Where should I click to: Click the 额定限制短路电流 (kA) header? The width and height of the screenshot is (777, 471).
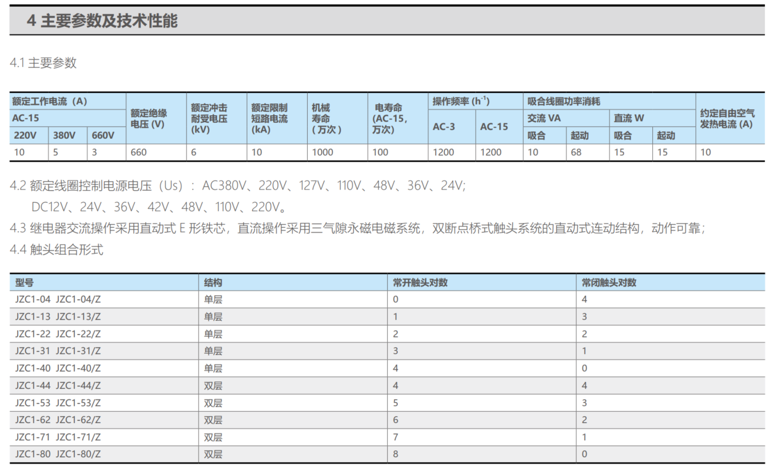(269, 119)
